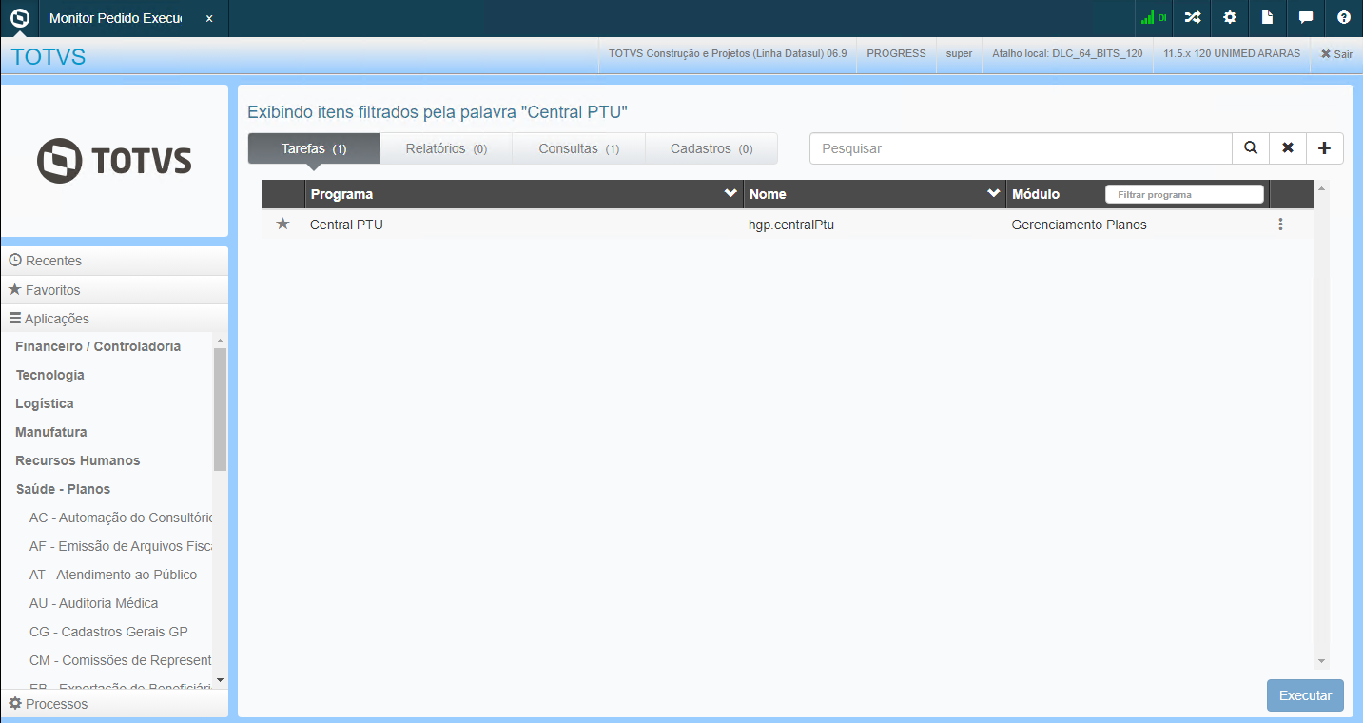Click the green connection signal icon
The image size is (1363, 723).
coord(1154,17)
